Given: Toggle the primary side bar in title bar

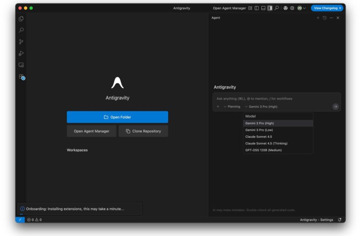Looking at the screenshot, I should 257,8.
